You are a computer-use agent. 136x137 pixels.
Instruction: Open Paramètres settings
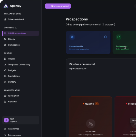coord(21,129)
